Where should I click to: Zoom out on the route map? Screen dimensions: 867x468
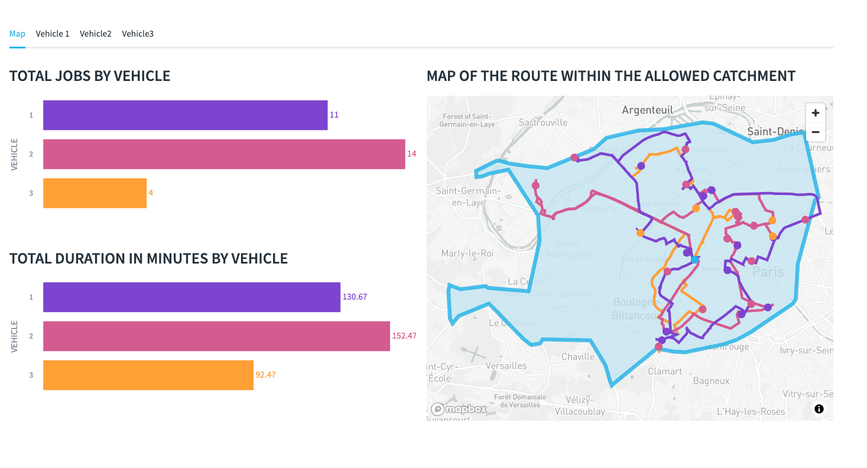815,132
